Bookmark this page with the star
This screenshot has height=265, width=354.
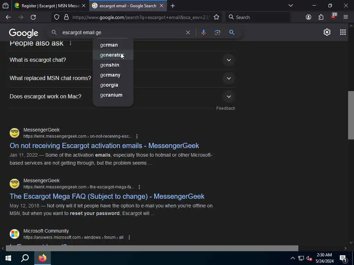tap(216, 17)
